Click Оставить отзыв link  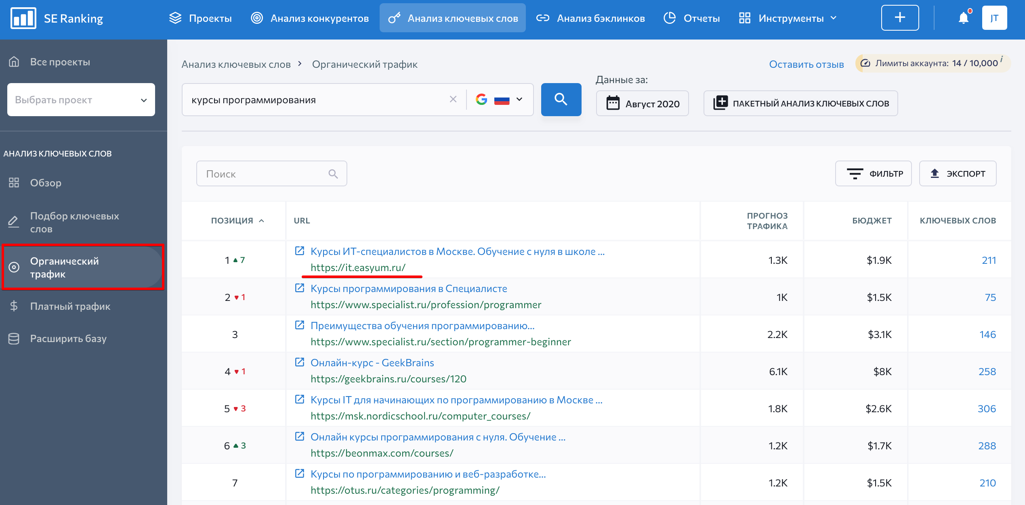(x=806, y=64)
